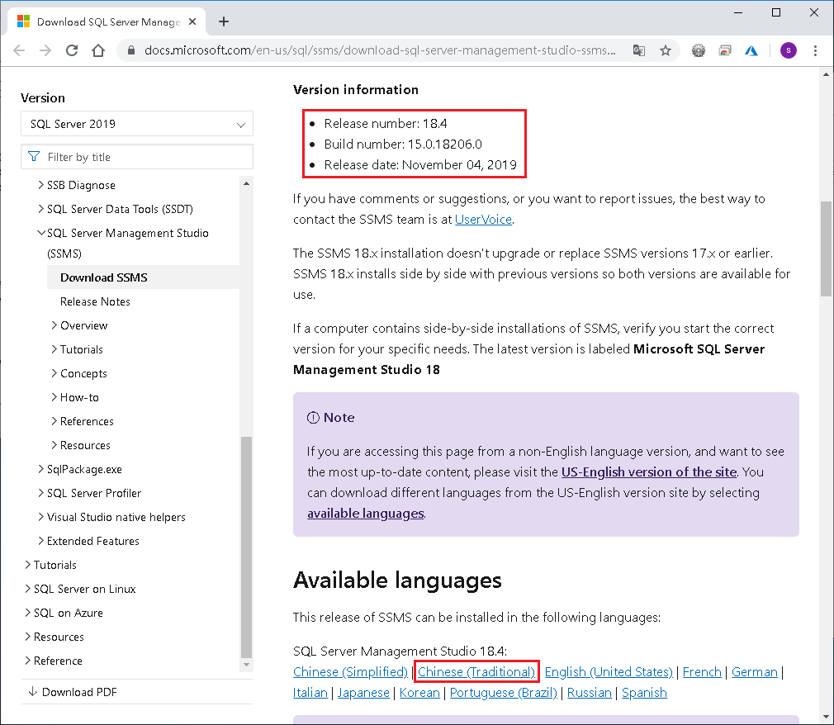This screenshot has width=834, height=725.
Task: Expand SQL Server Data Tools (SSDT)
Action: pyautogui.click(x=41, y=209)
